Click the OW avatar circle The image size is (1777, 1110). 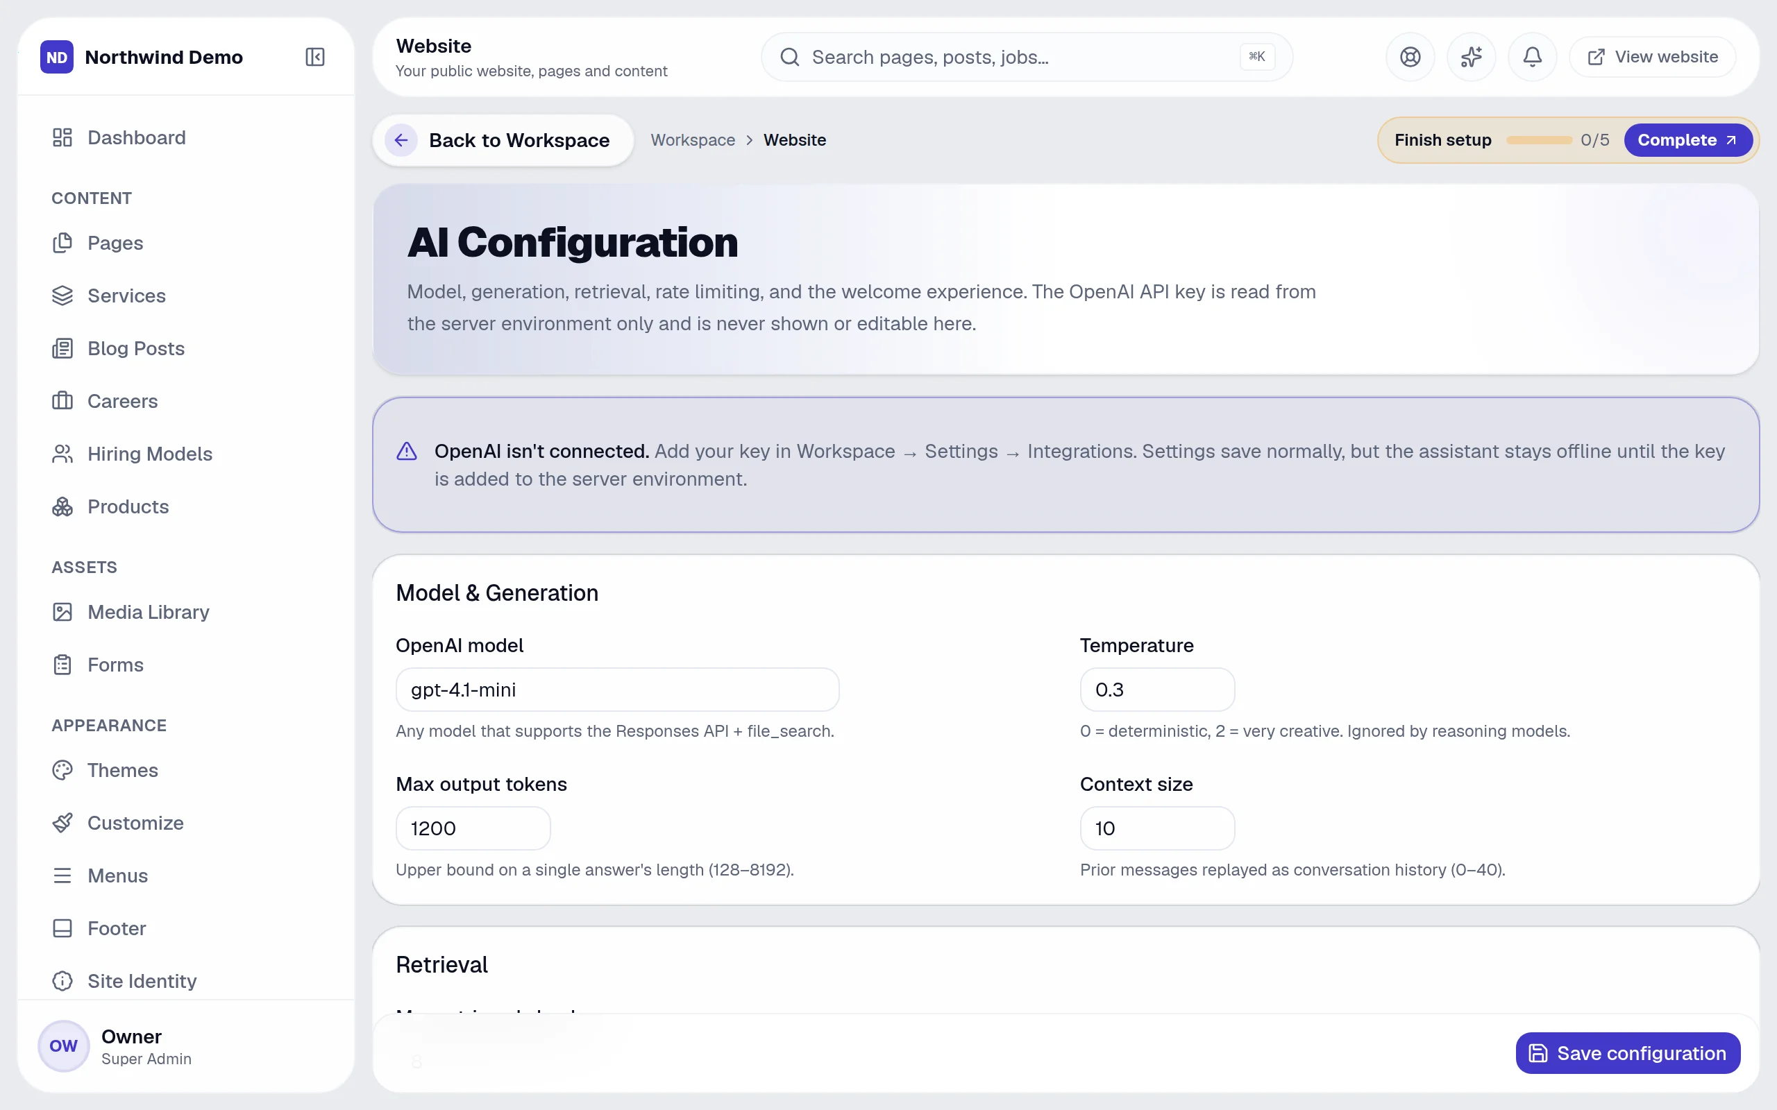coord(64,1046)
